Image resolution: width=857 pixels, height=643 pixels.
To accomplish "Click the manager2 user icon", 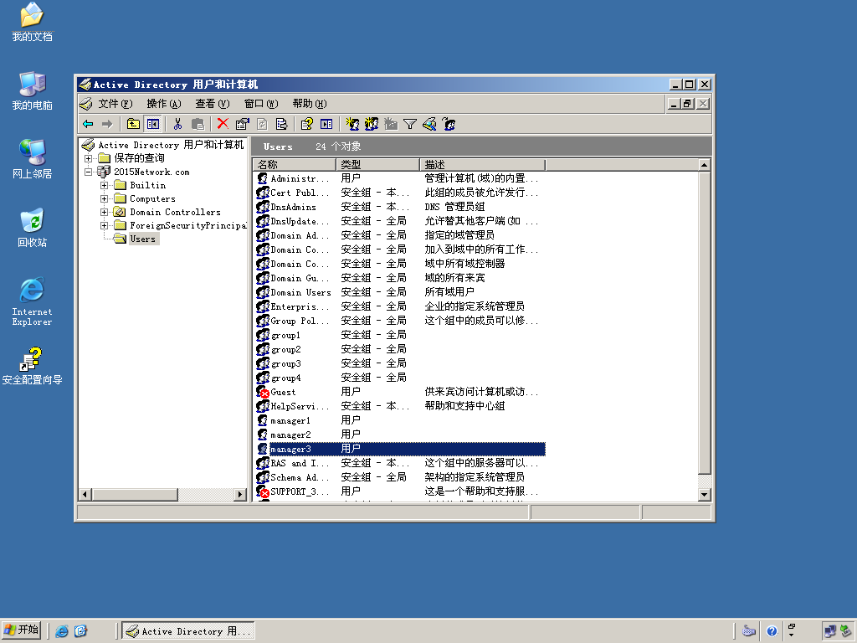I will (262, 435).
